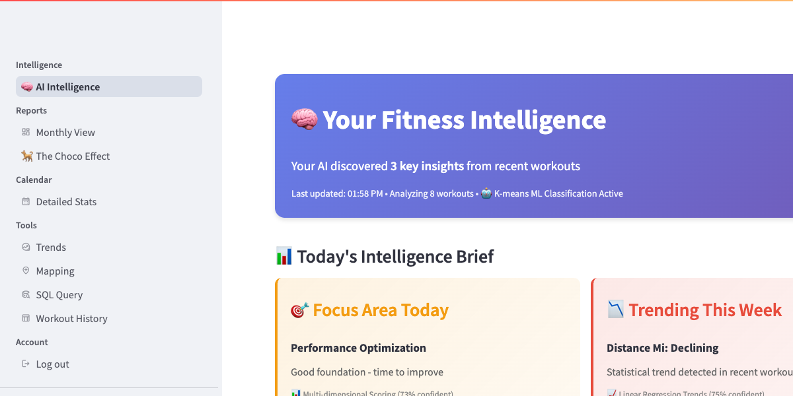Click the declining chart icon on Trending card

615,310
